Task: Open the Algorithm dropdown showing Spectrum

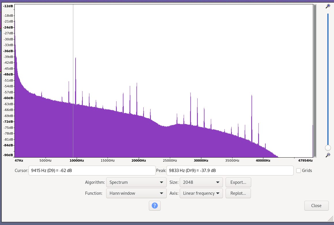Action: pos(136,182)
